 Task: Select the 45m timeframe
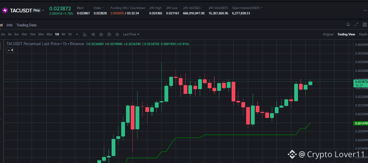(49, 34)
